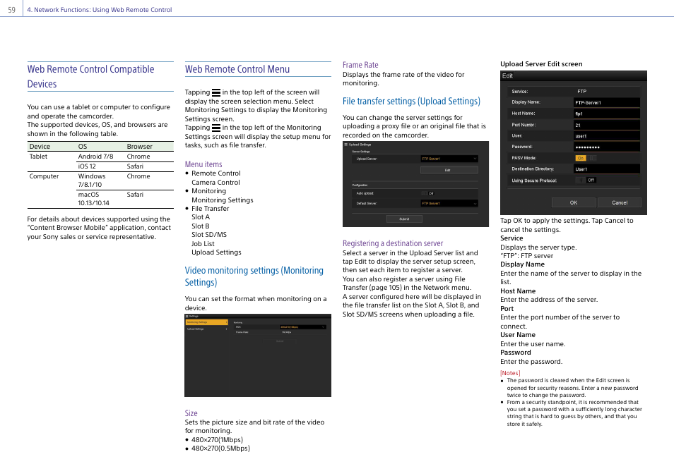This screenshot has width=674, height=476.
Task: Click the '480×270(0.5Mbps)' bullet
Action: click(220, 448)
